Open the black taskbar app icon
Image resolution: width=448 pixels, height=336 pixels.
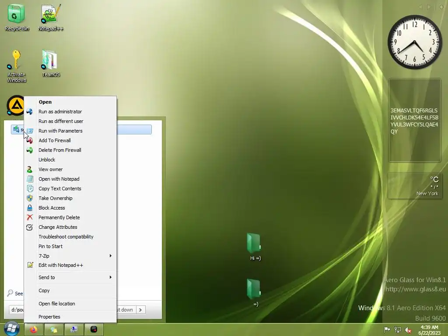94,329
